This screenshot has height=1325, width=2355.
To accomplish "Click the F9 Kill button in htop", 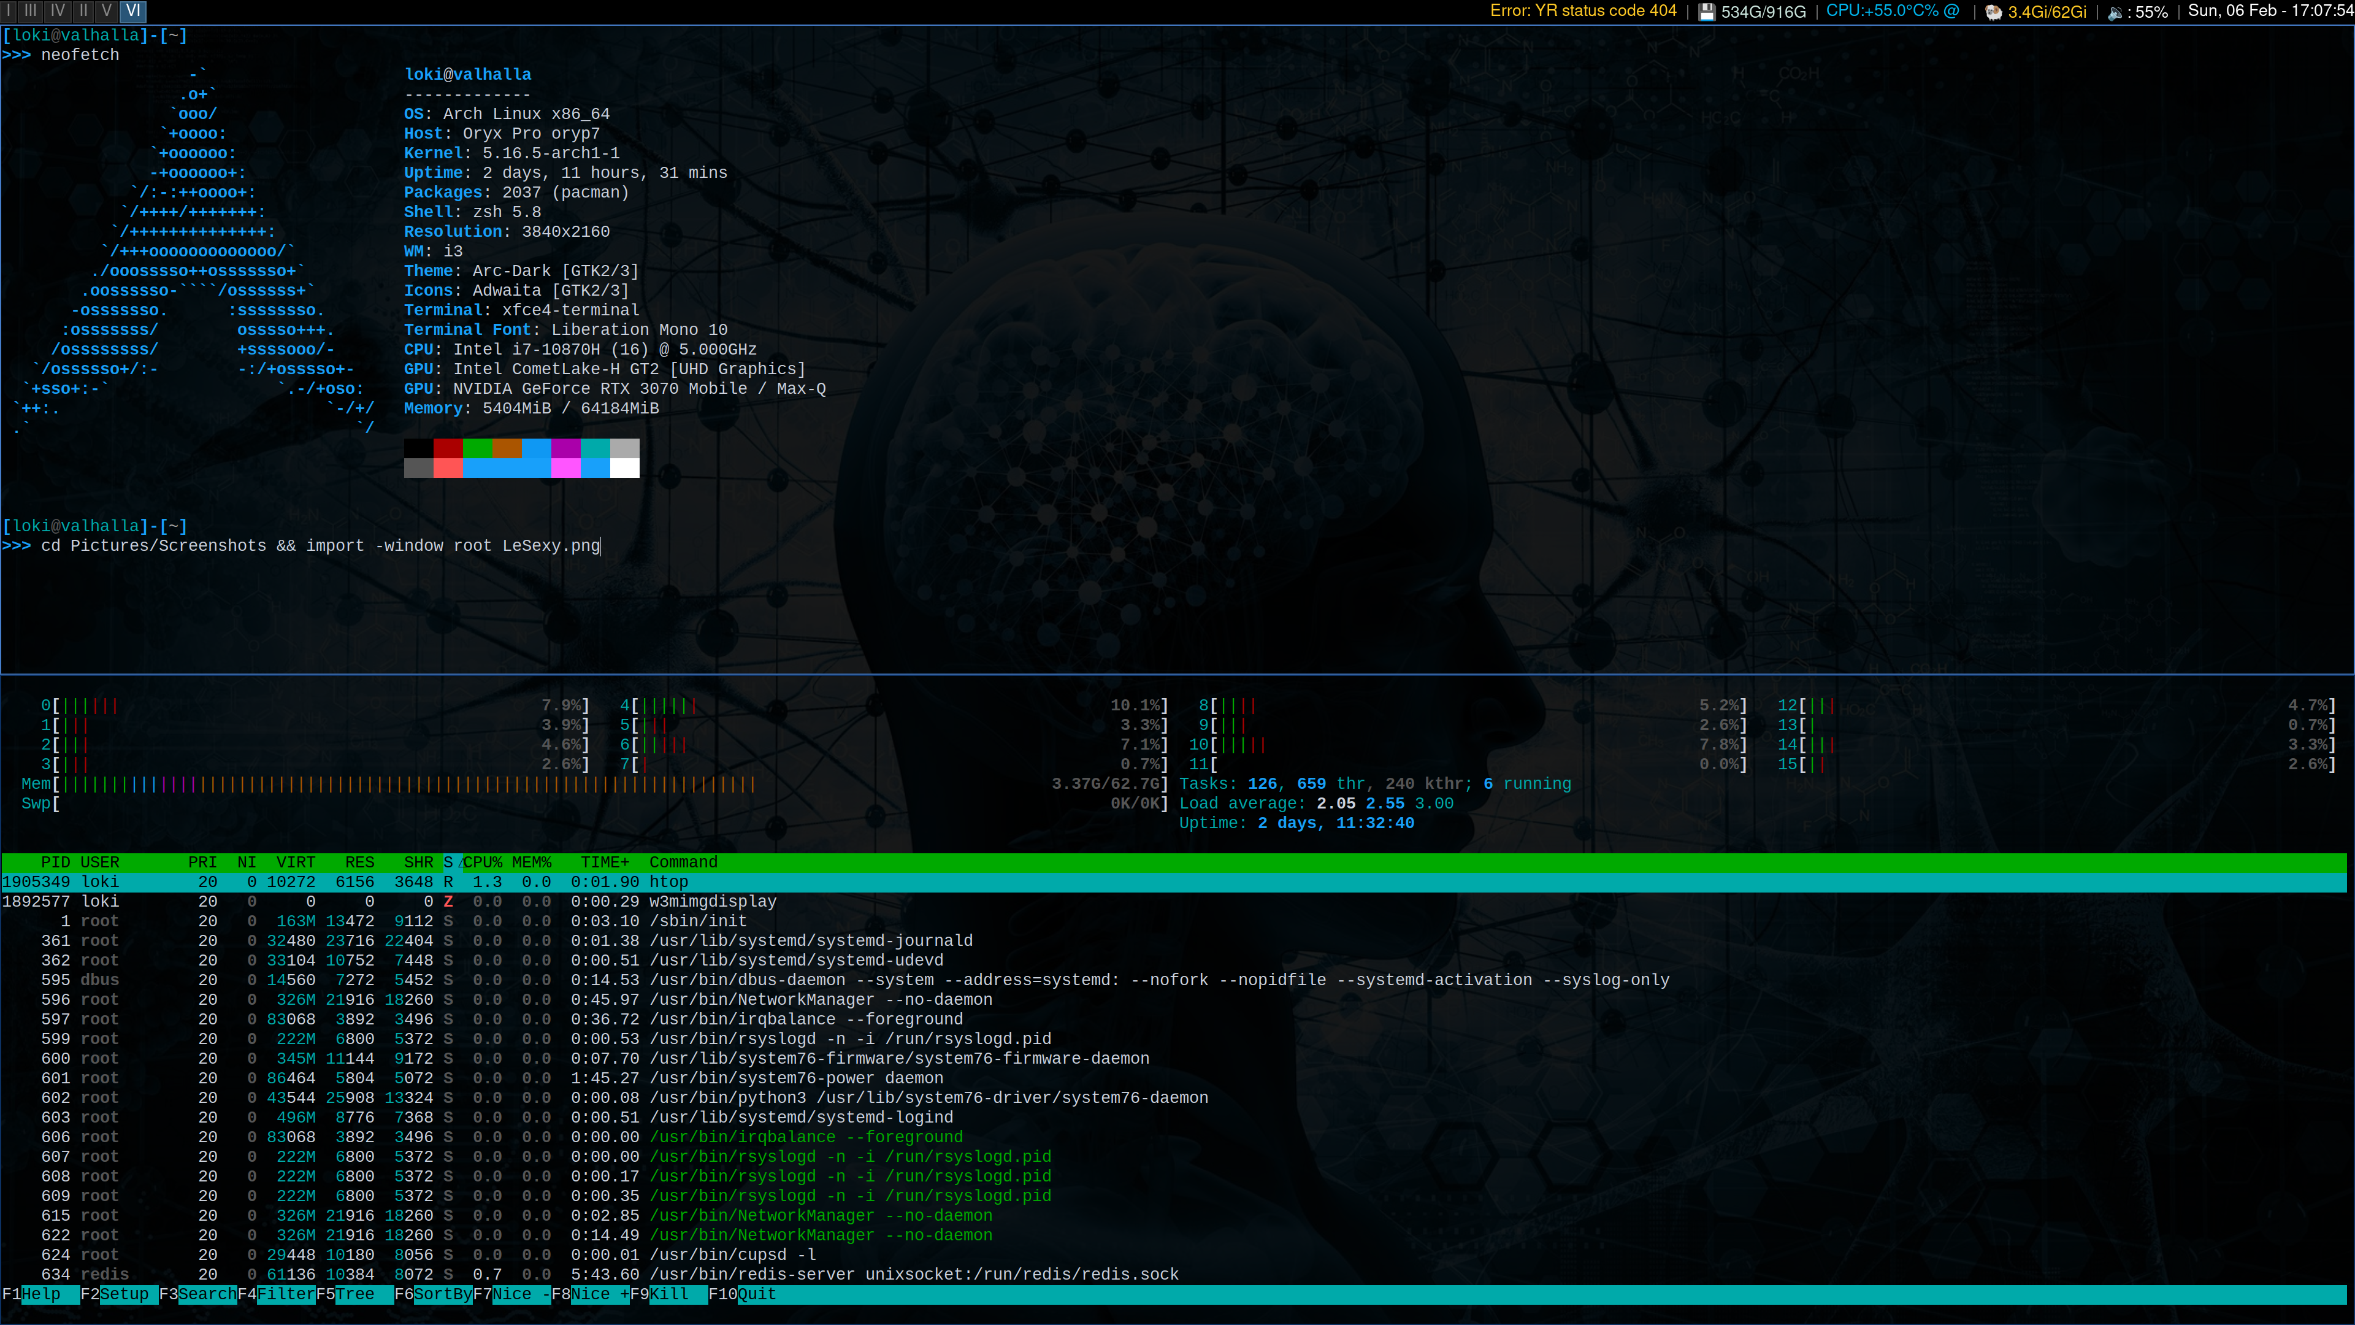I will pyautogui.click(x=669, y=1294).
